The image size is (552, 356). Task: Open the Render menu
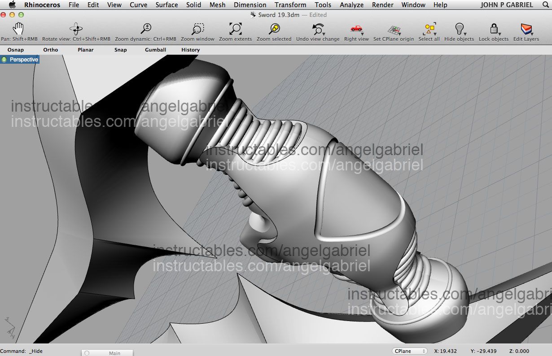tap(382, 5)
